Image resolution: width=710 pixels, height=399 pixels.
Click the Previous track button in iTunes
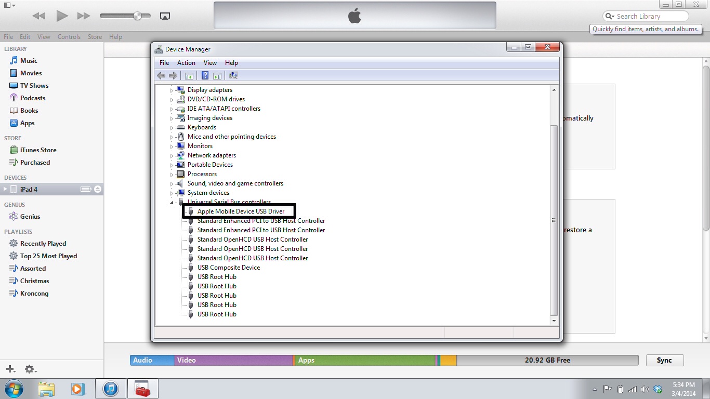point(39,16)
